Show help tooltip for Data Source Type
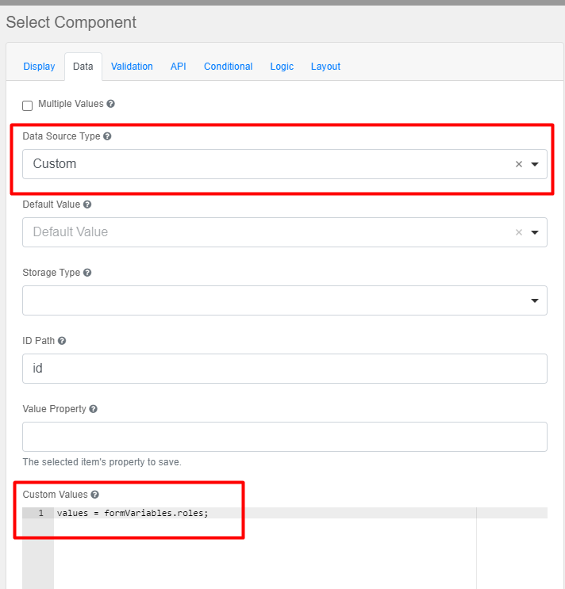 pos(107,136)
